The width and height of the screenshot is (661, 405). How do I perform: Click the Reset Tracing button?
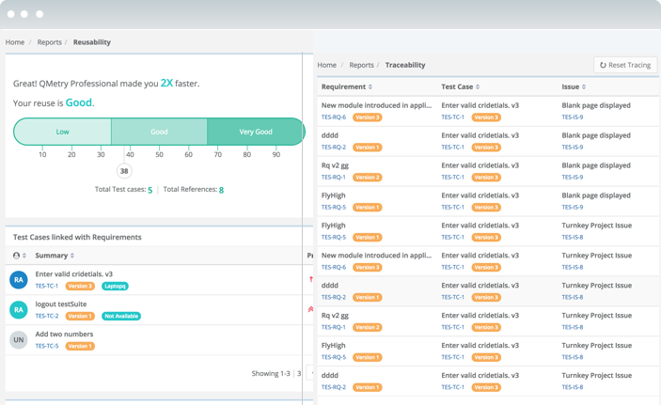(x=625, y=65)
